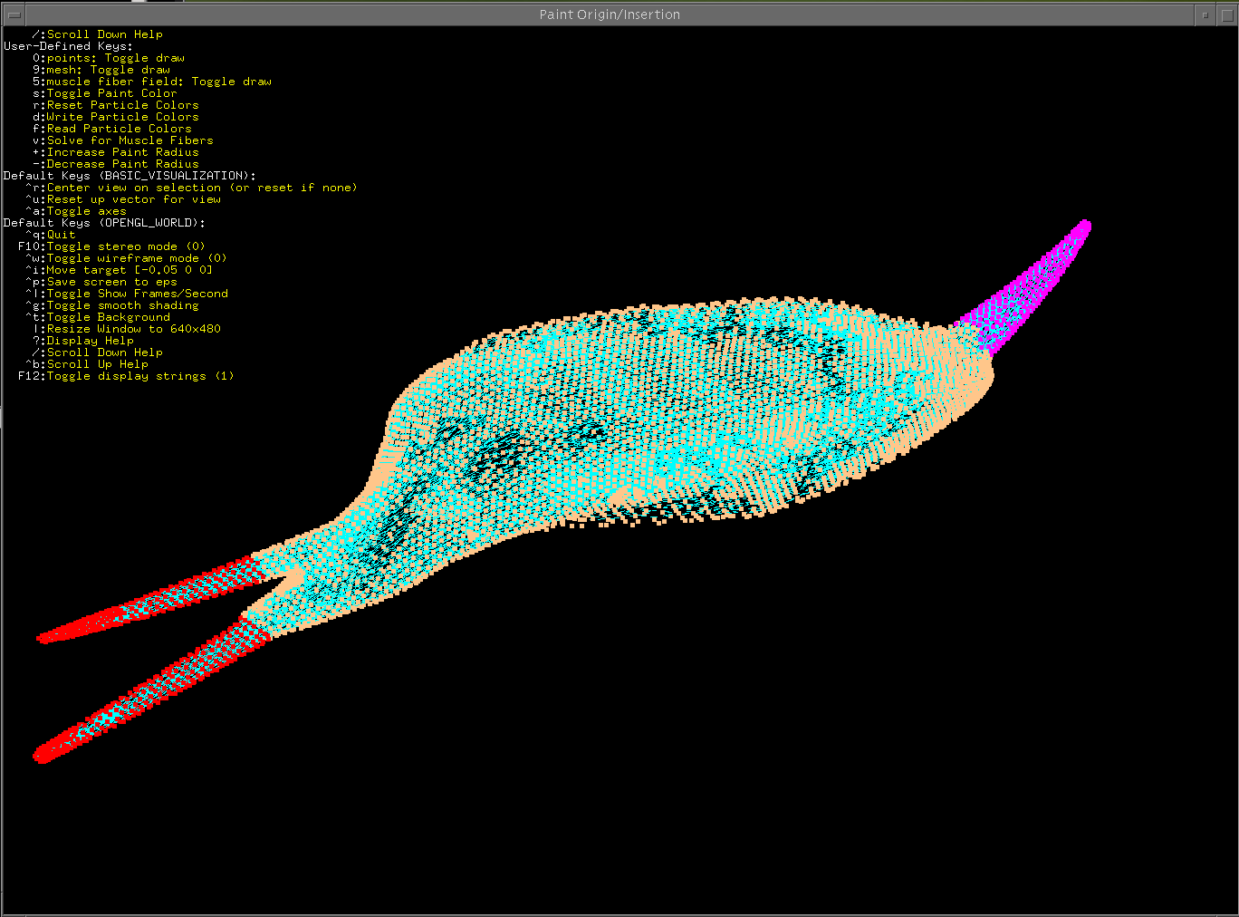Click the 'points: Toggle draw' help line

[x=115, y=58]
